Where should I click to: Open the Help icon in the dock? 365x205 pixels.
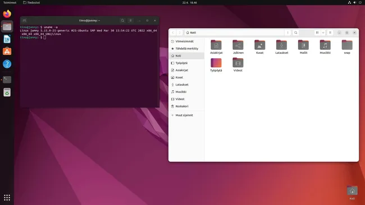[x=7, y=64]
